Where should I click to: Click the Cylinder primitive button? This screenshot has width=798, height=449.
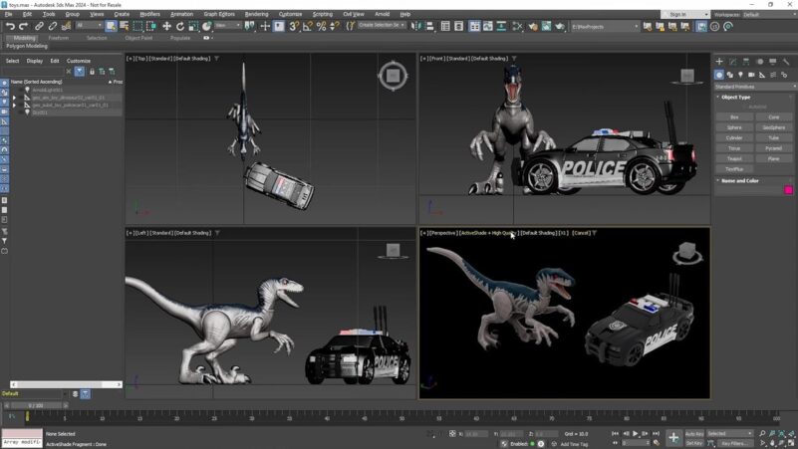734,137
